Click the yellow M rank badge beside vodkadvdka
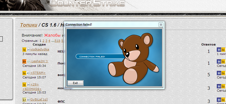The height and width of the screenshot is (104, 226). pos(24,50)
